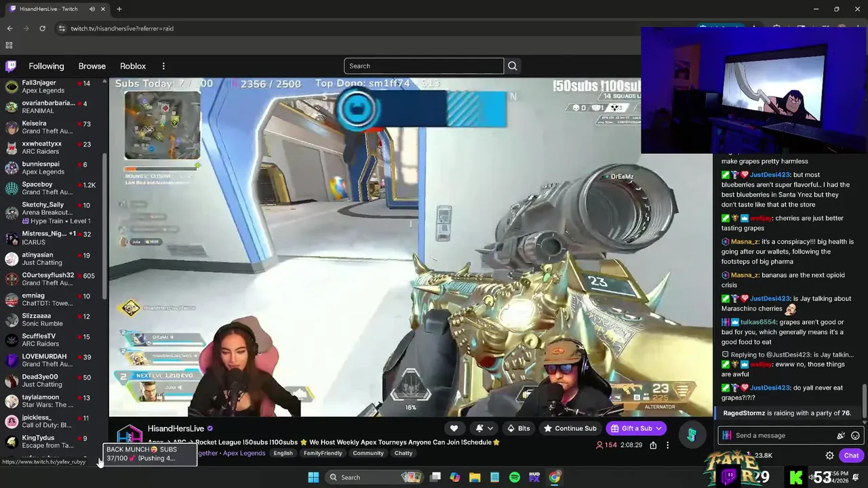Screen dimensions: 868x488
Task: Click the Continue Sub button
Action: (x=570, y=428)
